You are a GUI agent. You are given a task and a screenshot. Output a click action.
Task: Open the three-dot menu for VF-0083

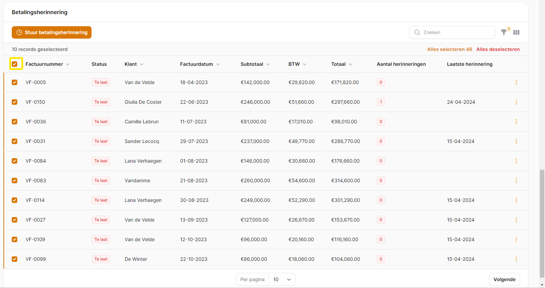coord(516,181)
